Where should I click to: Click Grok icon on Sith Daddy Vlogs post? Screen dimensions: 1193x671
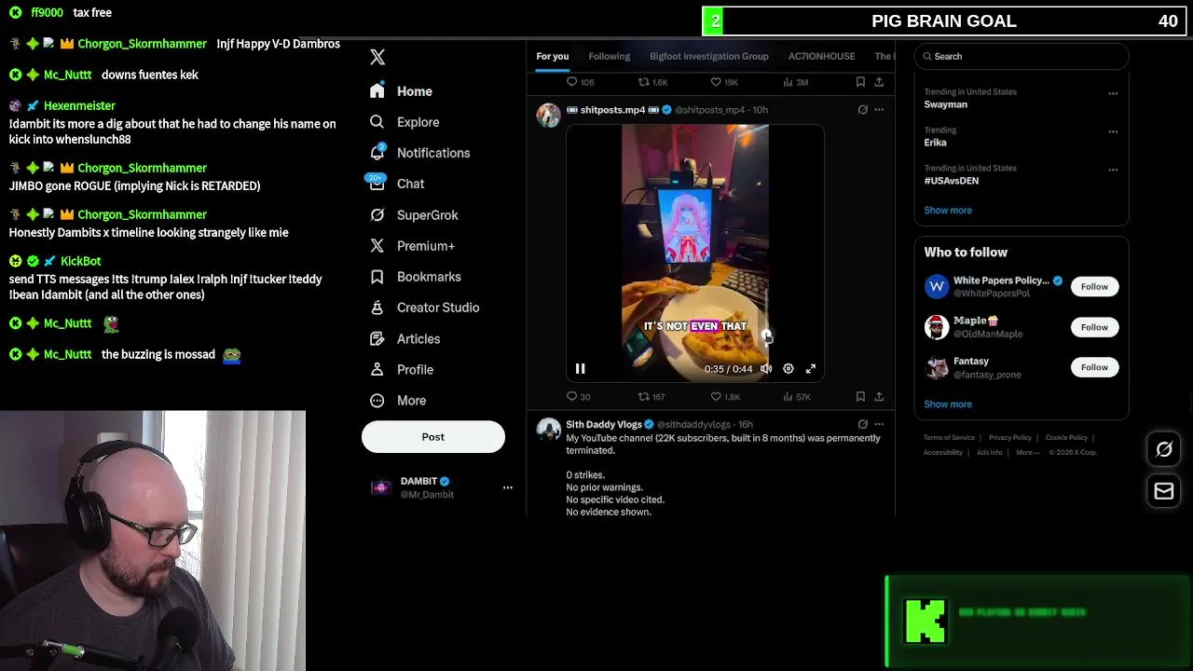[x=862, y=424]
